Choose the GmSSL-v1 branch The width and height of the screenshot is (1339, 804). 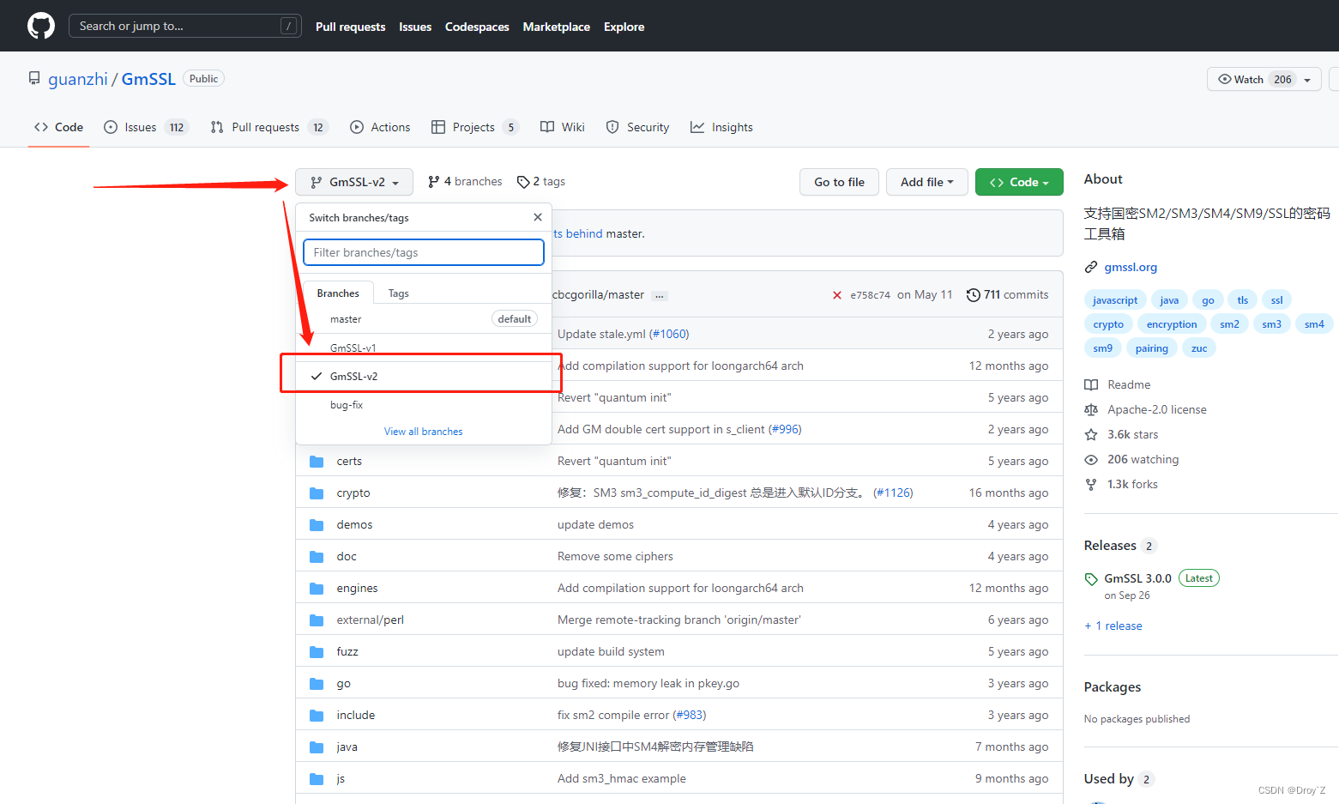(x=424, y=348)
